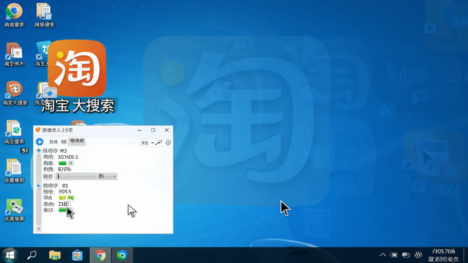The width and height of the screenshot is (468, 263).
Task: Switch to the blue-green browser on taskbar
Action: (122, 255)
